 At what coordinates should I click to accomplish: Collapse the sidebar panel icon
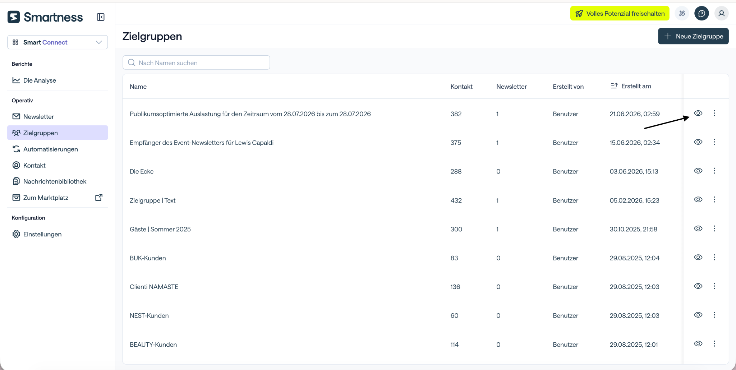pos(101,17)
